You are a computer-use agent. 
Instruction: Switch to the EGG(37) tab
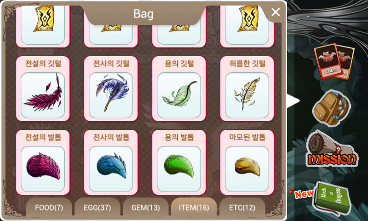98,207
